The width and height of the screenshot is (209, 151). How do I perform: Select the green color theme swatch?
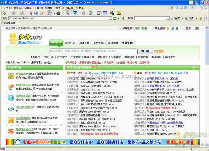[177, 29]
